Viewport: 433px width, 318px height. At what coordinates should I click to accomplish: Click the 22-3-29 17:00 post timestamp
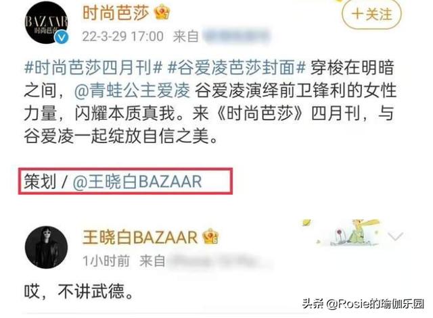click(x=123, y=36)
